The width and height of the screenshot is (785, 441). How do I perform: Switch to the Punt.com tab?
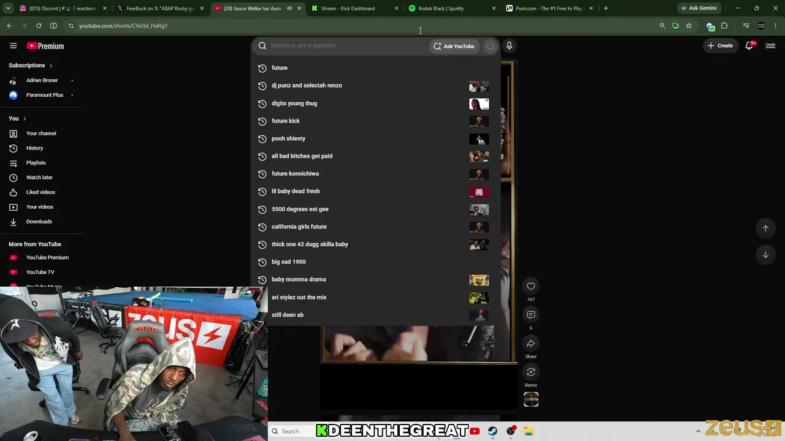pos(549,9)
